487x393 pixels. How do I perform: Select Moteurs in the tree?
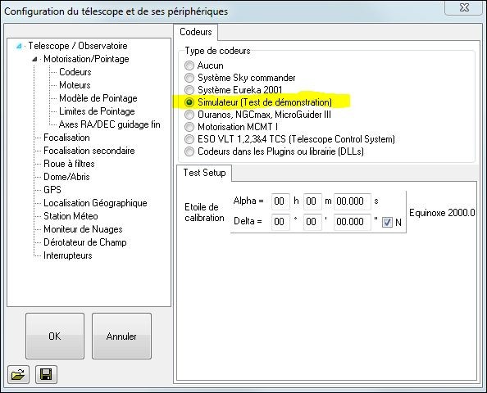tap(75, 85)
